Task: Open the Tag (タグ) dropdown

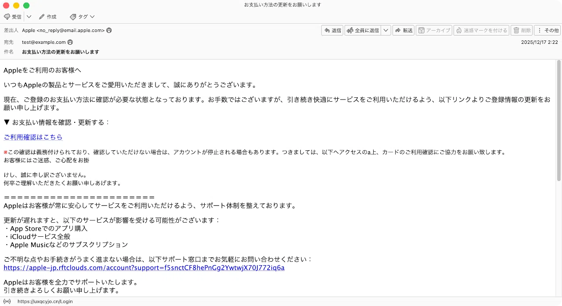Action: click(x=82, y=17)
